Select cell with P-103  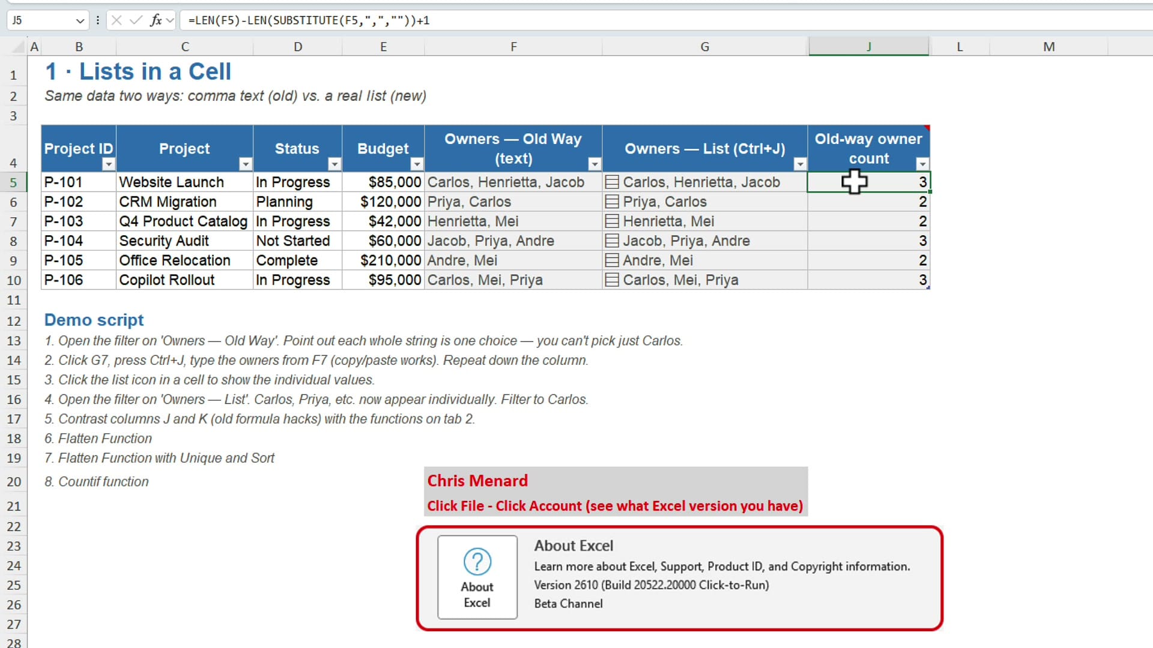pyautogui.click(x=79, y=221)
